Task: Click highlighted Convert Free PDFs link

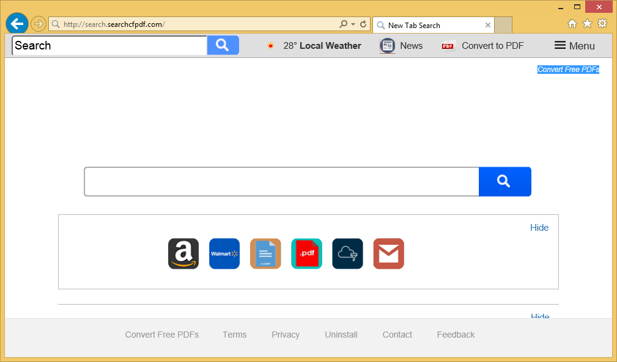Action: click(568, 70)
